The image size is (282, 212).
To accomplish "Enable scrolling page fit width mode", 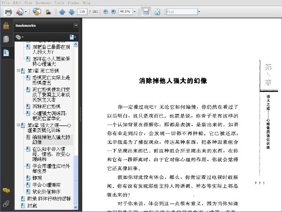I will pyautogui.click(x=146, y=12).
